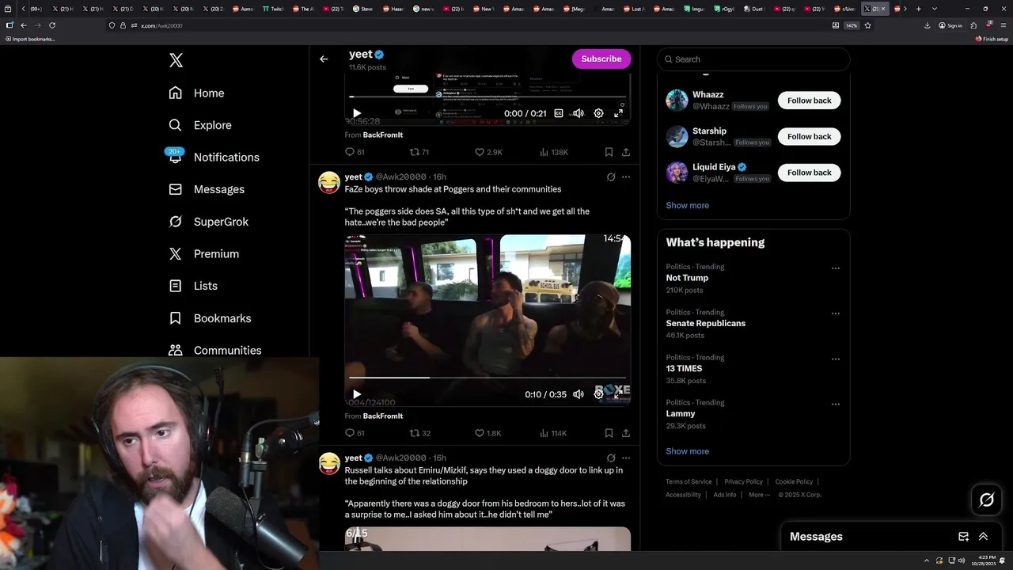1013x570 pixels.
Task: Open the Lammy trending topic
Action: coord(681,413)
